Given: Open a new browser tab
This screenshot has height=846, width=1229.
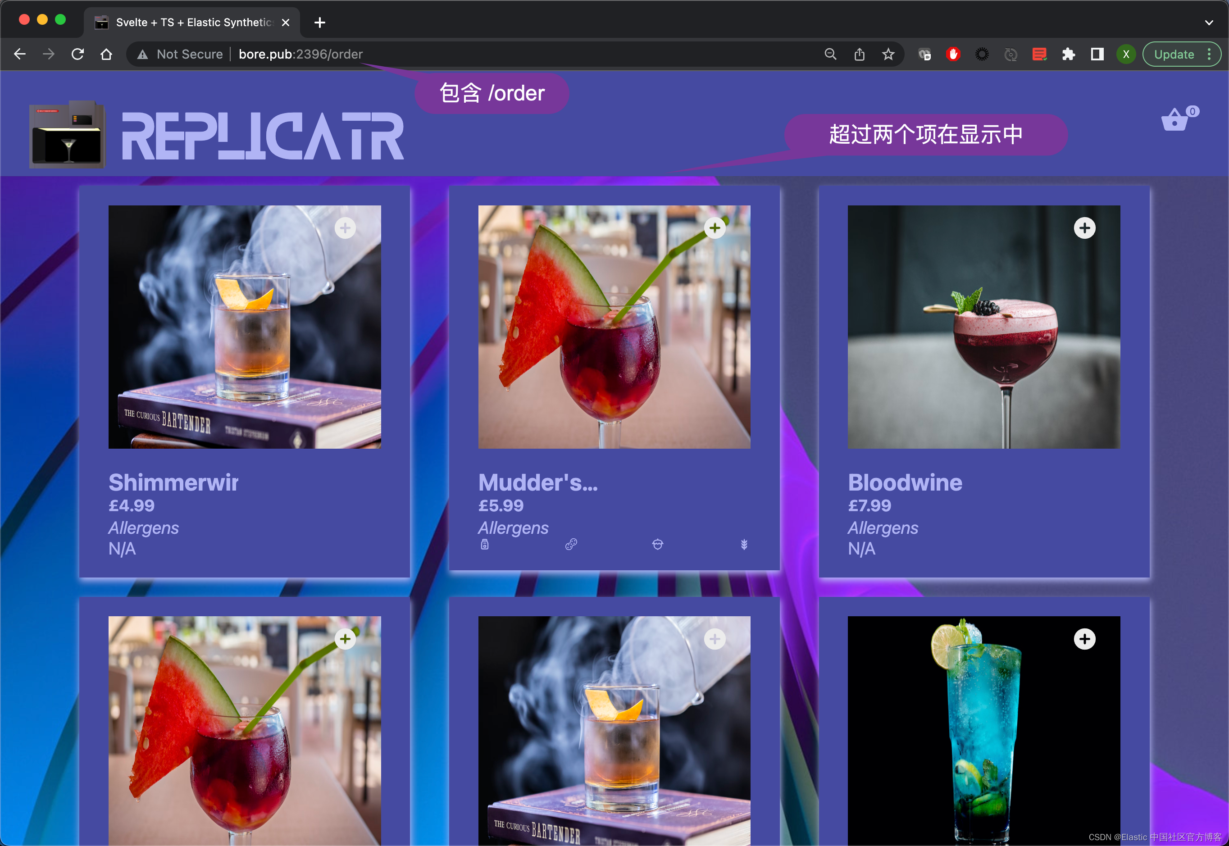Looking at the screenshot, I should (x=319, y=22).
